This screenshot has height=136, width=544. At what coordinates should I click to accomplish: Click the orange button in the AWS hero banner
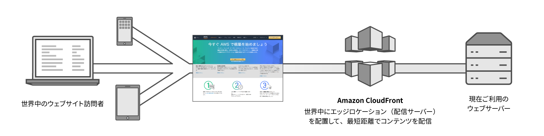(x=238, y=59)
